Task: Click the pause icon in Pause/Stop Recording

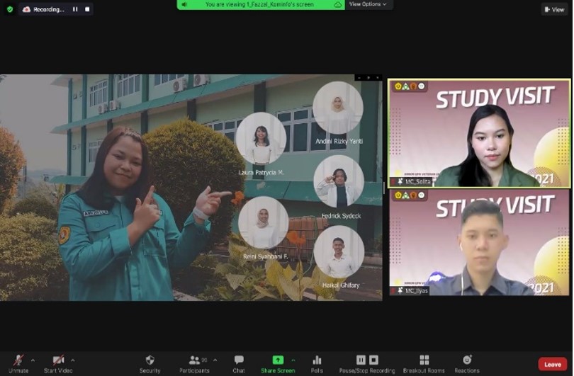Action: tap(361, 360)
